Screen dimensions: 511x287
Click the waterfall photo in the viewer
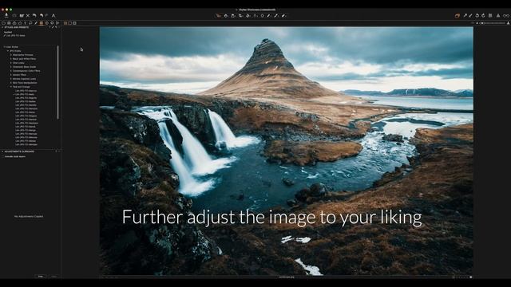(x=286, y=151)
